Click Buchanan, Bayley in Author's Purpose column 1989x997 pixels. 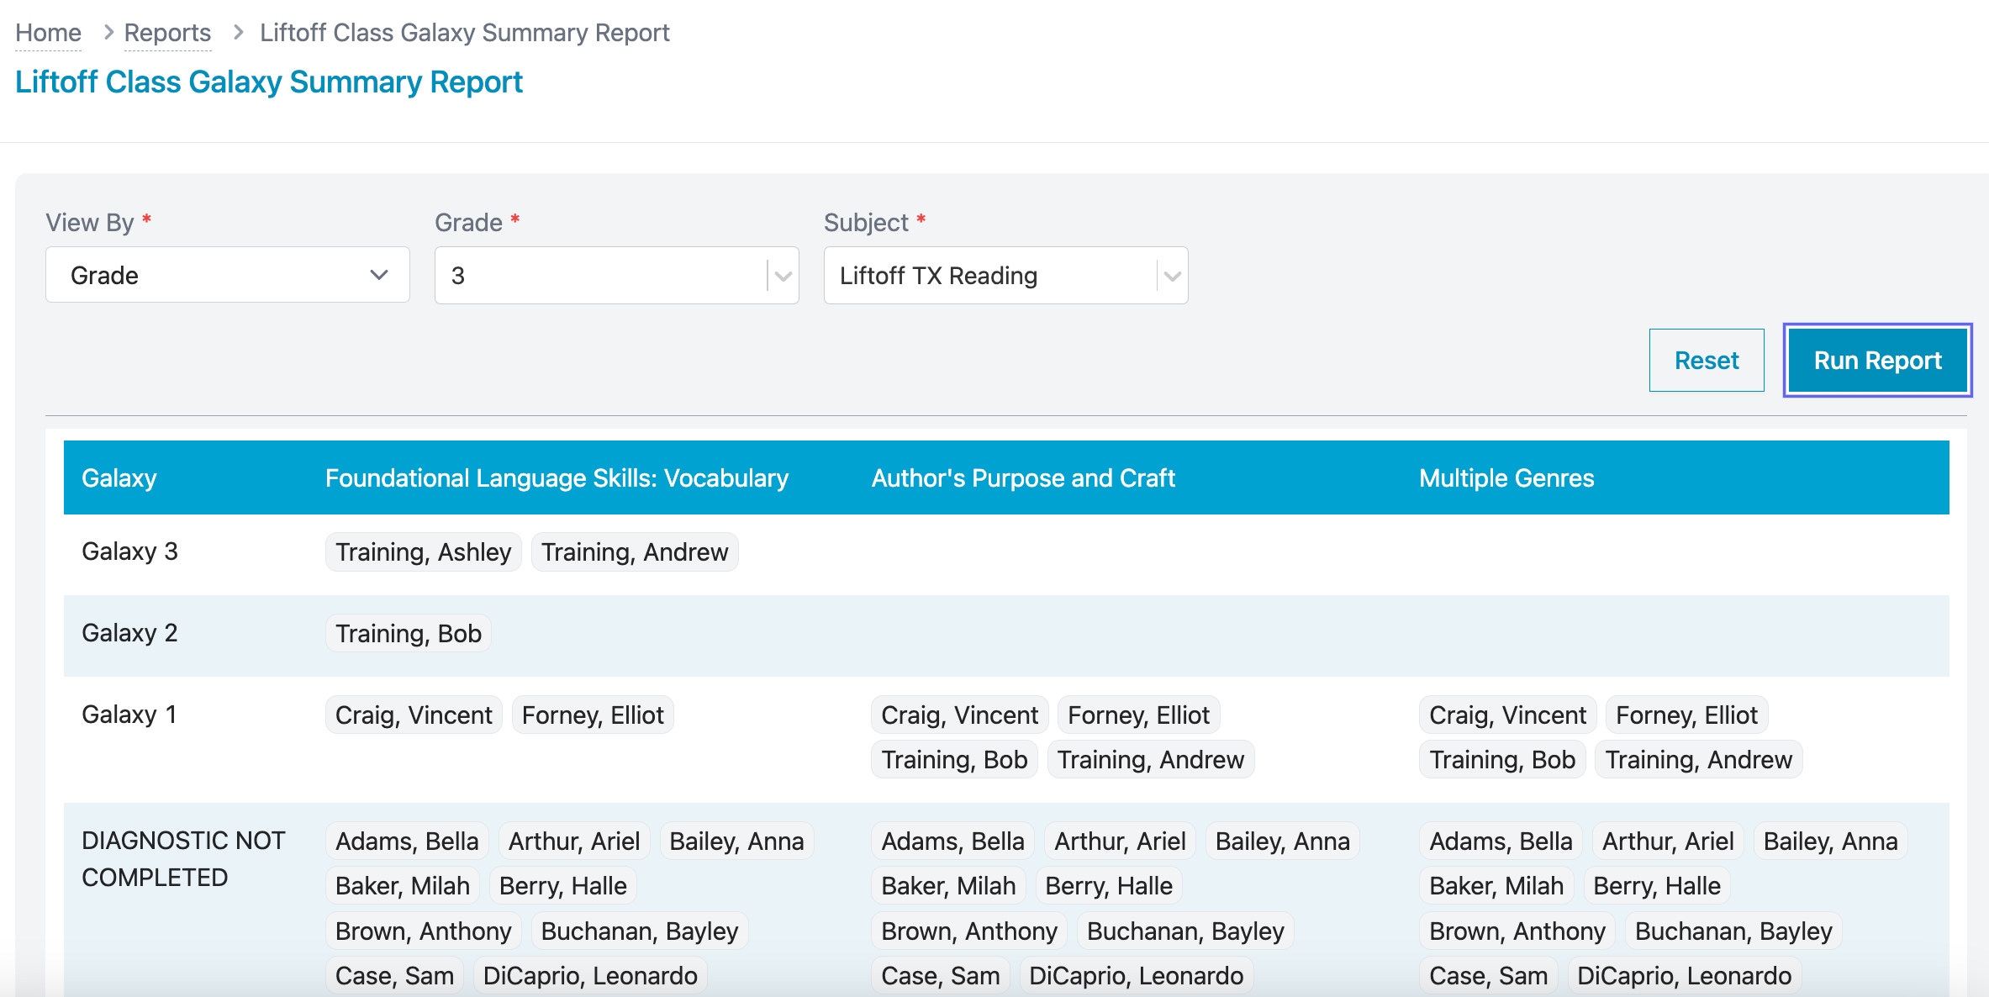pyautogui.click(x=1185, y=931)
